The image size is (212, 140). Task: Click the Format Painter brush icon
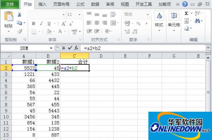click(x=20, y=31)
